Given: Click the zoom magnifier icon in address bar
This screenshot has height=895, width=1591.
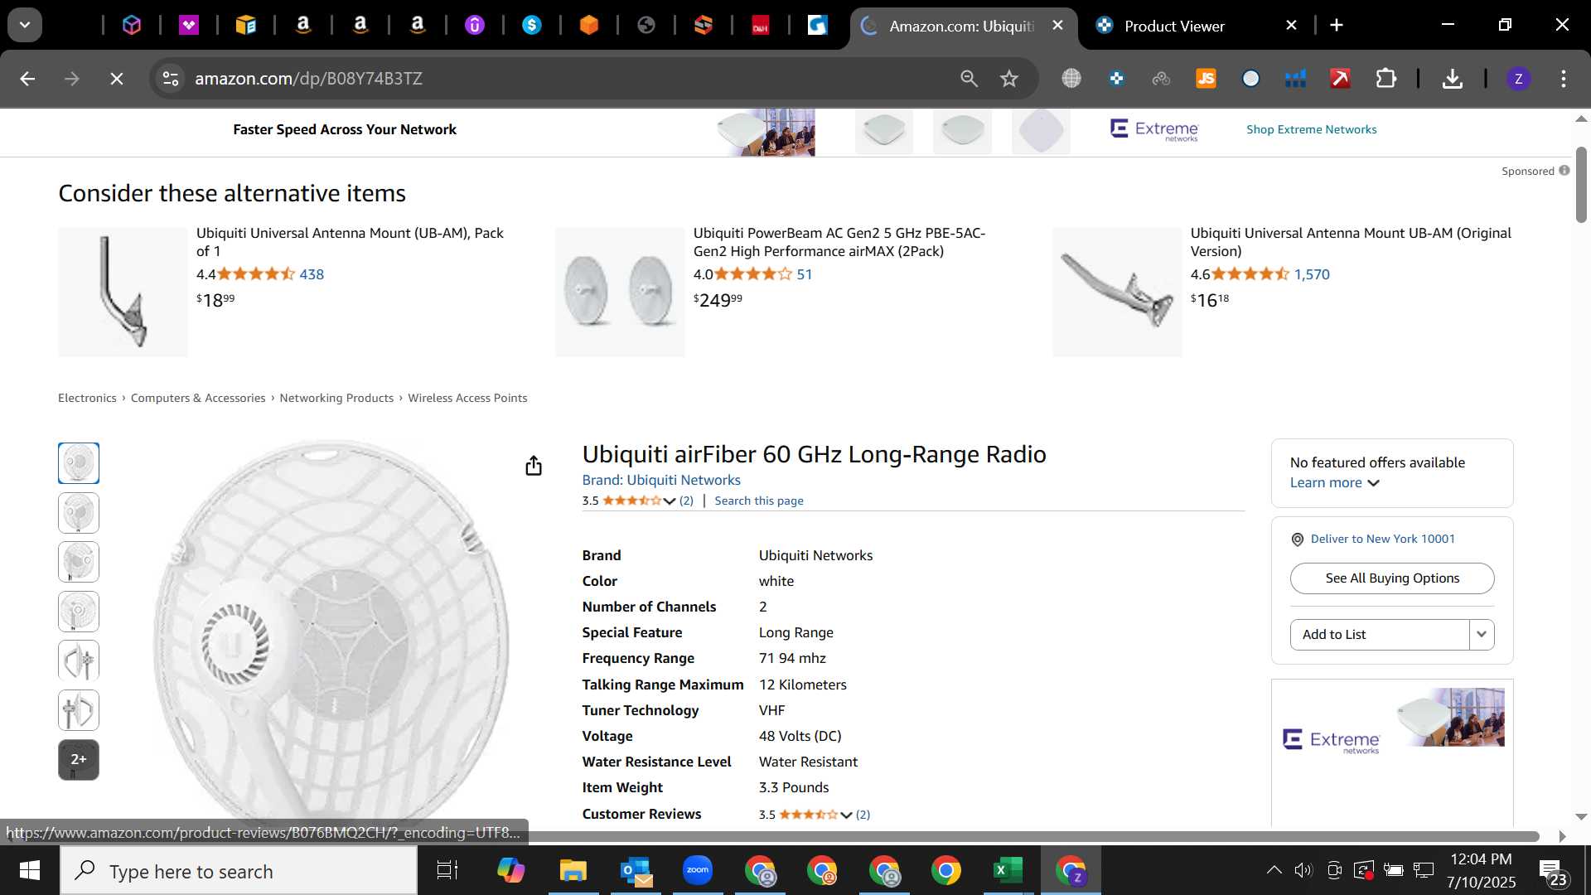Looking at the screenshot, I should point(969,79).
